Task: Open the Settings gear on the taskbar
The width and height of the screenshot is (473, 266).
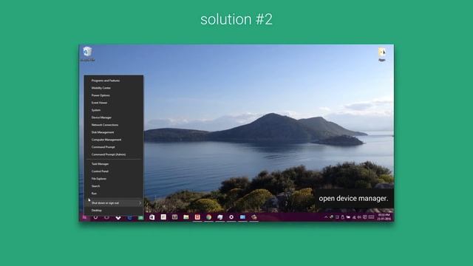Action: tap(231, 217)
